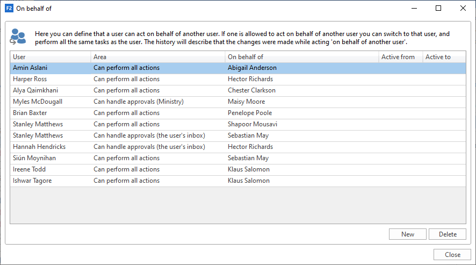This screenshot has width=476, height=265.
Task: Maximize the On behalf of window
Action: (x=438, y=9)
